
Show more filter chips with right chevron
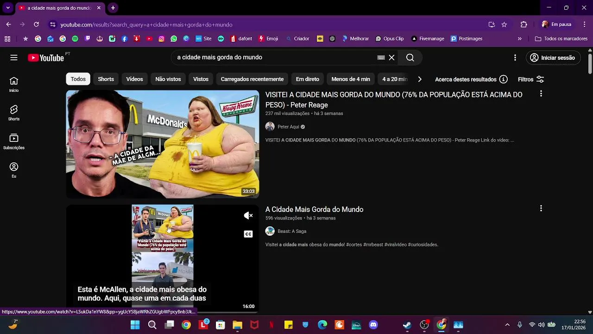click(x=420, y=79)
